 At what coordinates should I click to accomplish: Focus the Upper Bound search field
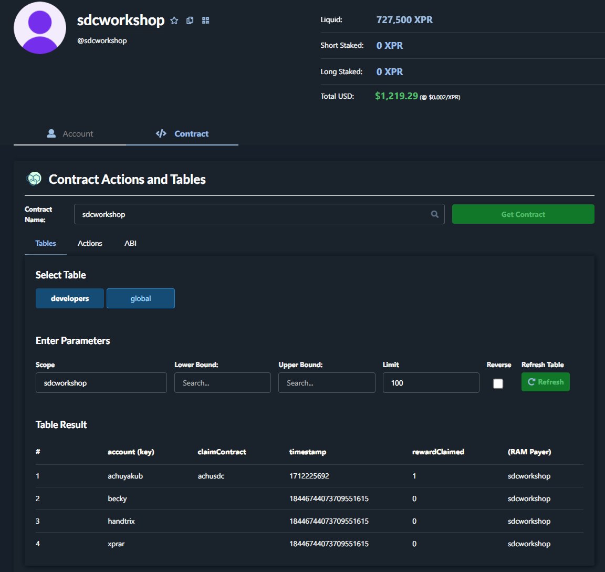[327, 383]
